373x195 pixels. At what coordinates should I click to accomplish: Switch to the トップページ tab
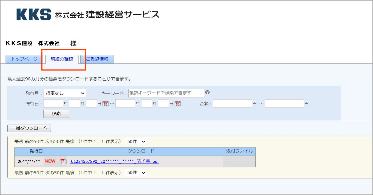tap(24, 59)
